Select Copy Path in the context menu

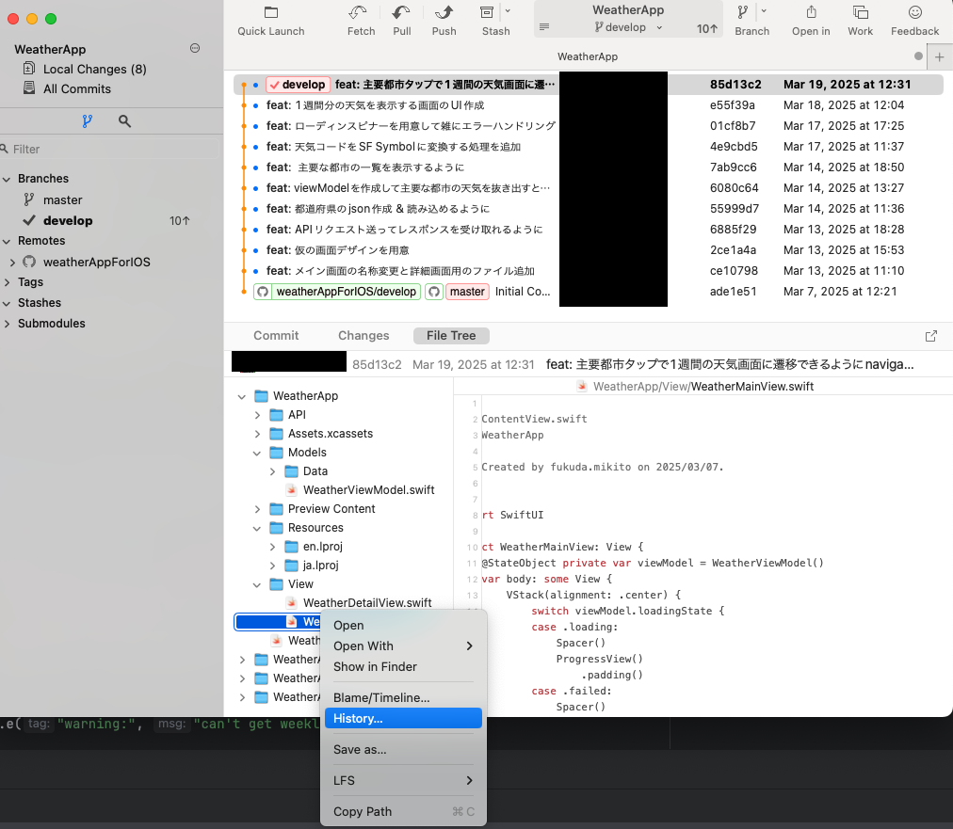[x=362, y=810]
